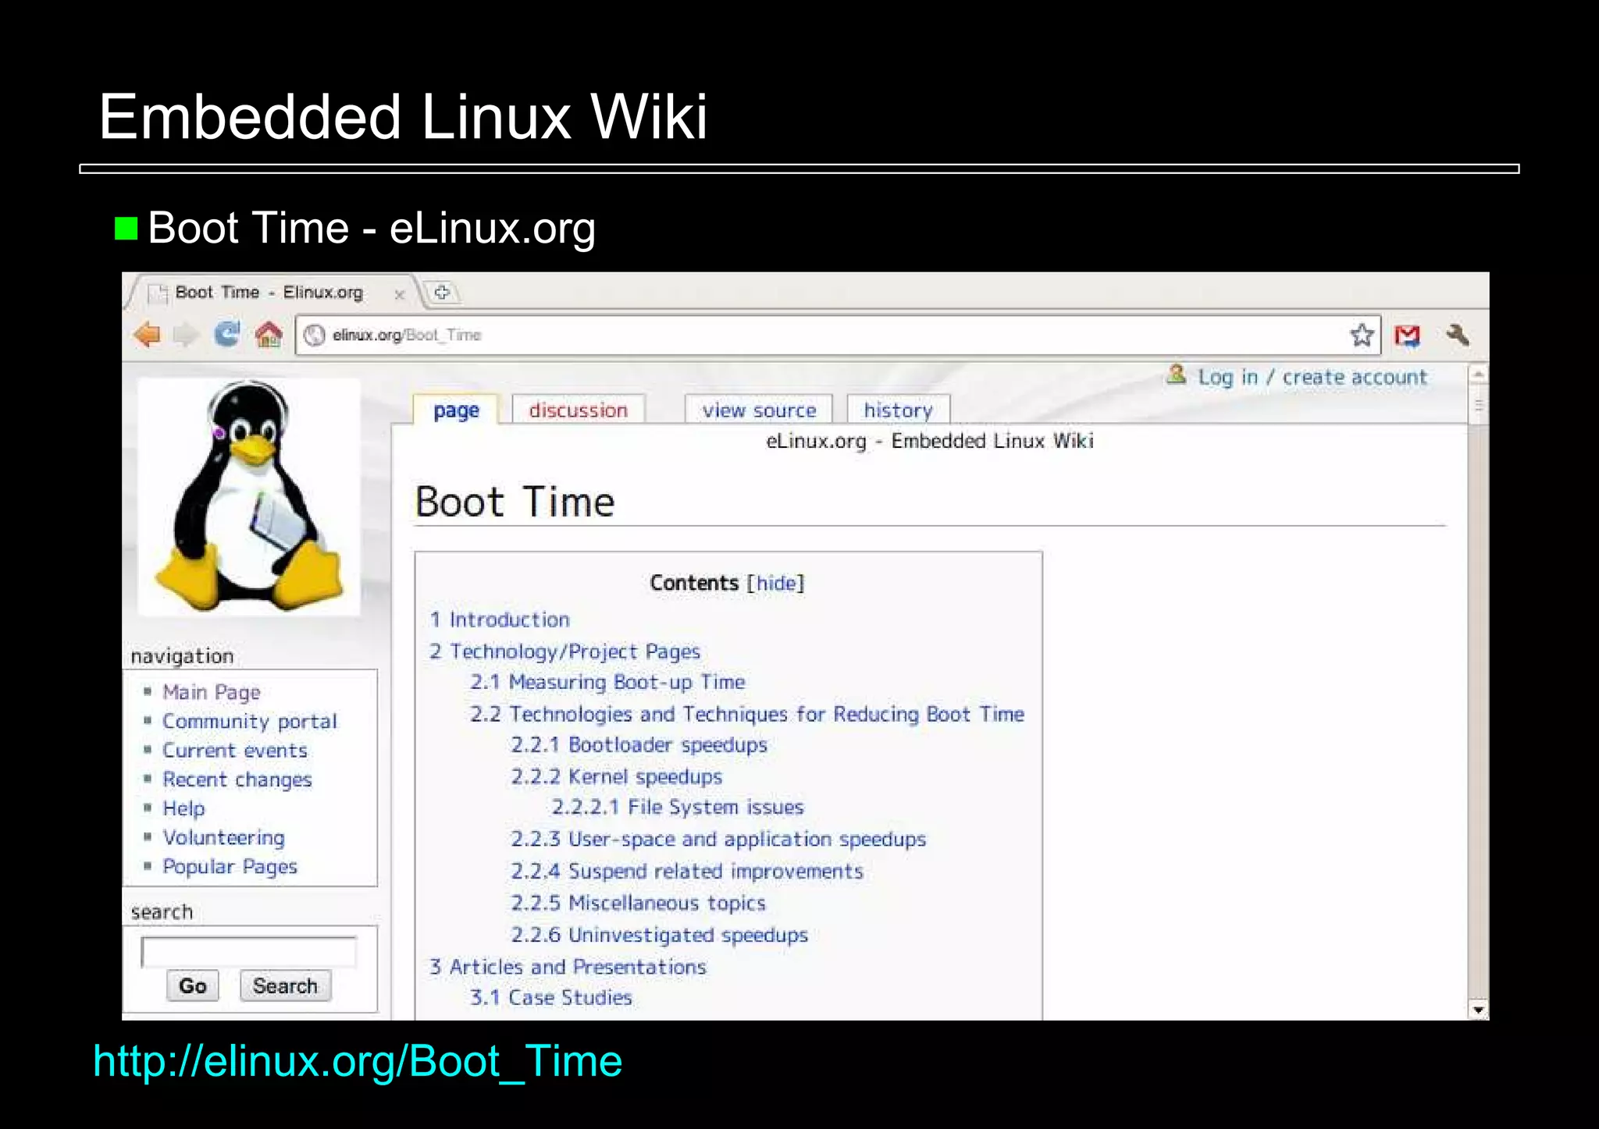Go to 2.2.4 Suspend related improvements
Image resolution: width=1599 pixels, height=1129 pixels.
click(x=687, y=872)
